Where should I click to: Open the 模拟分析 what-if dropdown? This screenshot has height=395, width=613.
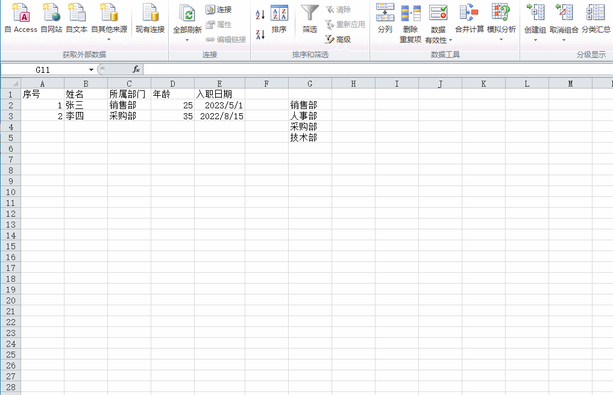[501, 40]
